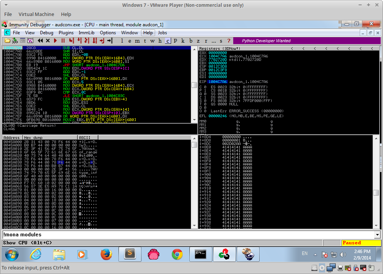383x274 pixels.
Task: Show Handles with 'h' button
Action: click(160, 41)
